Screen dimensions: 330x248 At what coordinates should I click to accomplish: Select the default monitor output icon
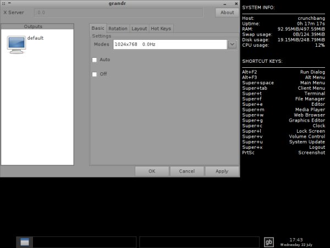pyautogui.click(x=16, y=45)
